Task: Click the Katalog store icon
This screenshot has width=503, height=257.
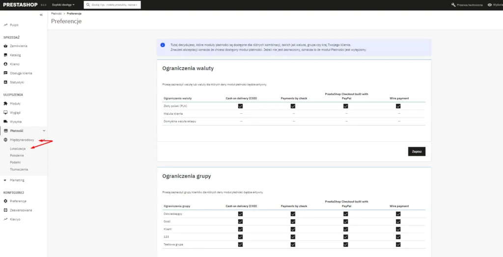Action: click(x=5, y=55)
